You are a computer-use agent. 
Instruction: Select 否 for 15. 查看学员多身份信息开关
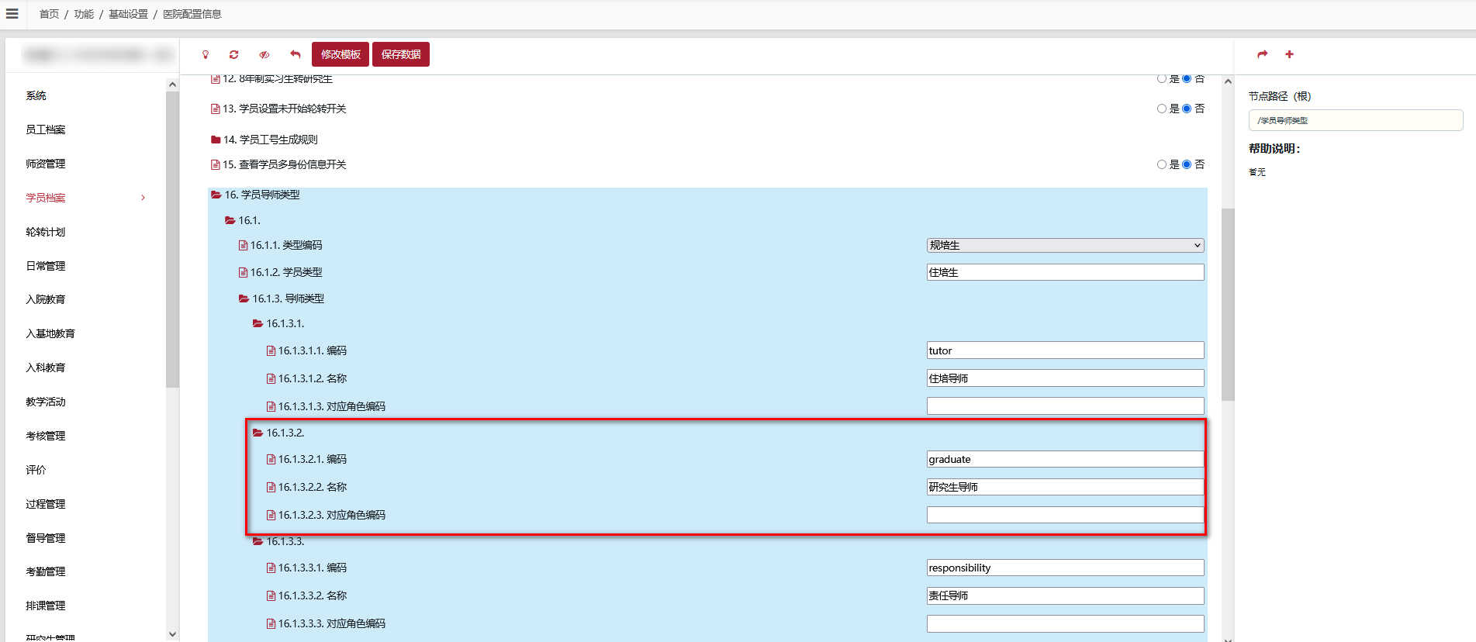point(1186,164)
